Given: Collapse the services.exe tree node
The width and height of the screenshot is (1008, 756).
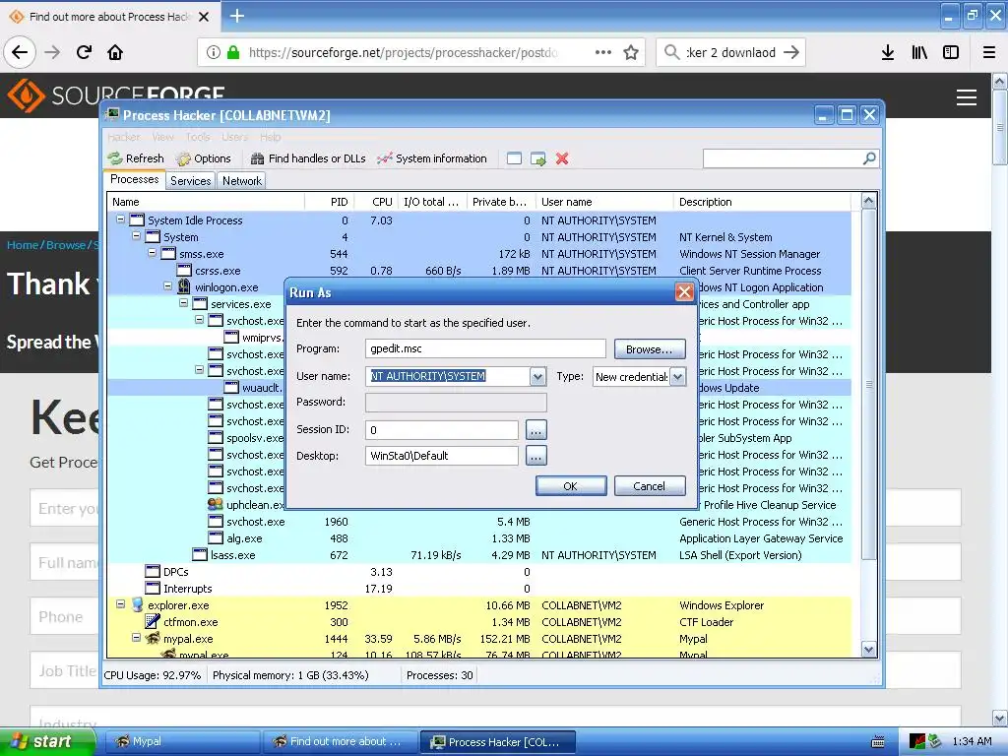Looking at the screenshot, I should coord(183,303).
